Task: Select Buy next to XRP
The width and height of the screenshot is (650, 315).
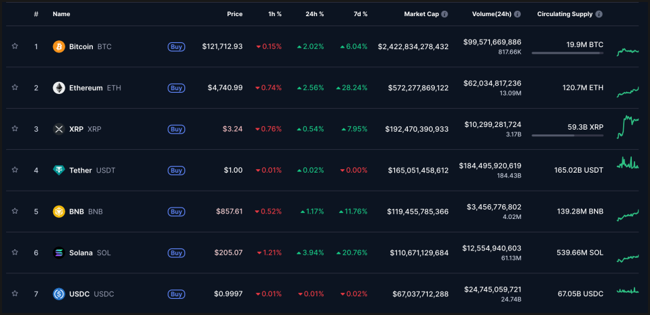Action: click(176, 129)
